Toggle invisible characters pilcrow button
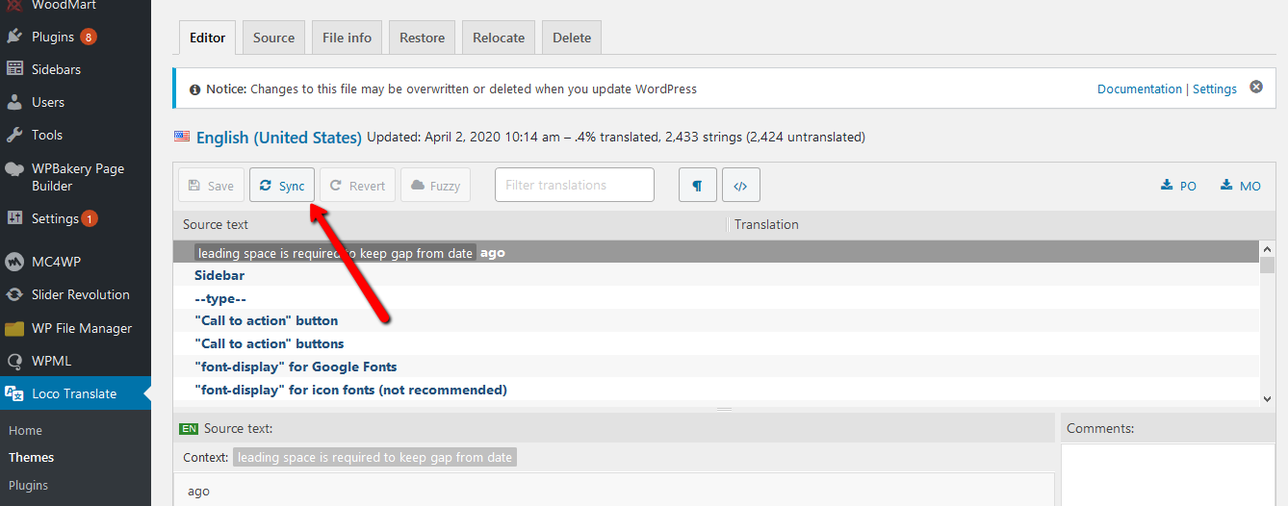The image size is (1288, 506). tap(698, 186)
